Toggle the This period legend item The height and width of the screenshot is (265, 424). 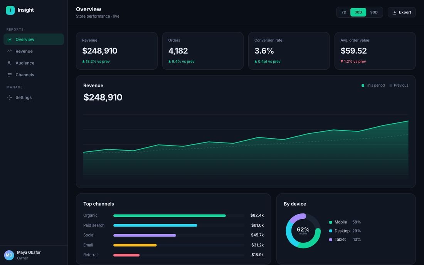pyautogui.click(x=373, y=86)
